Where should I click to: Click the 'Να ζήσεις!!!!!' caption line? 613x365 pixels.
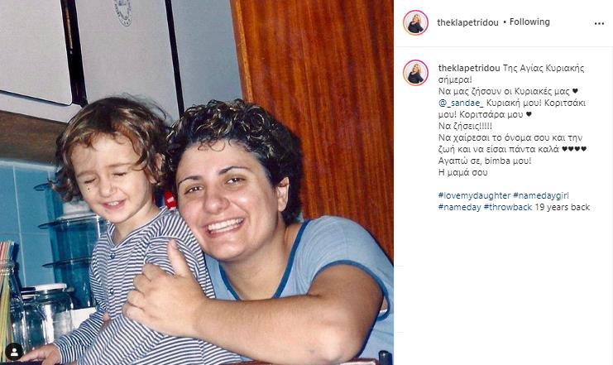point(465,126)
